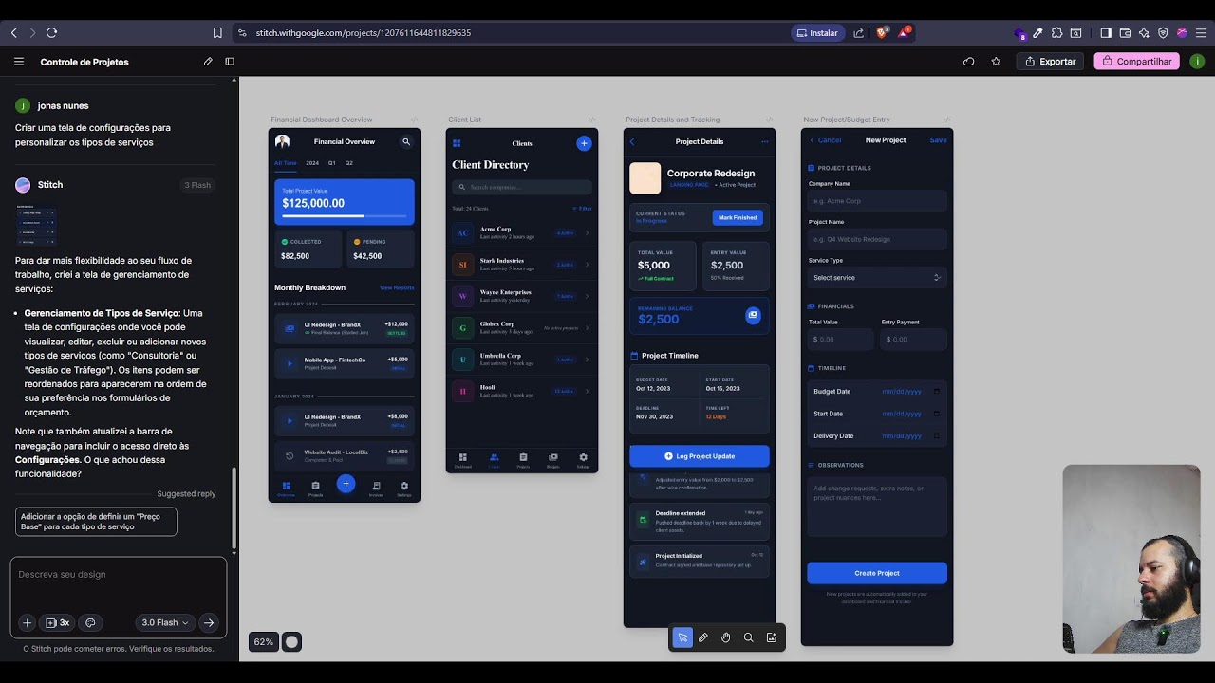Open the palette theme icon
The width and height of the screenshot is (1215, 683).
pyautogui.click(x=90, y=623)
